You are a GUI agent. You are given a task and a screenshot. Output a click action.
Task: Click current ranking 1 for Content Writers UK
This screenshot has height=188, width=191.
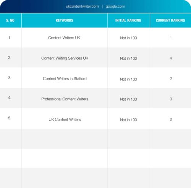[171, 38]
